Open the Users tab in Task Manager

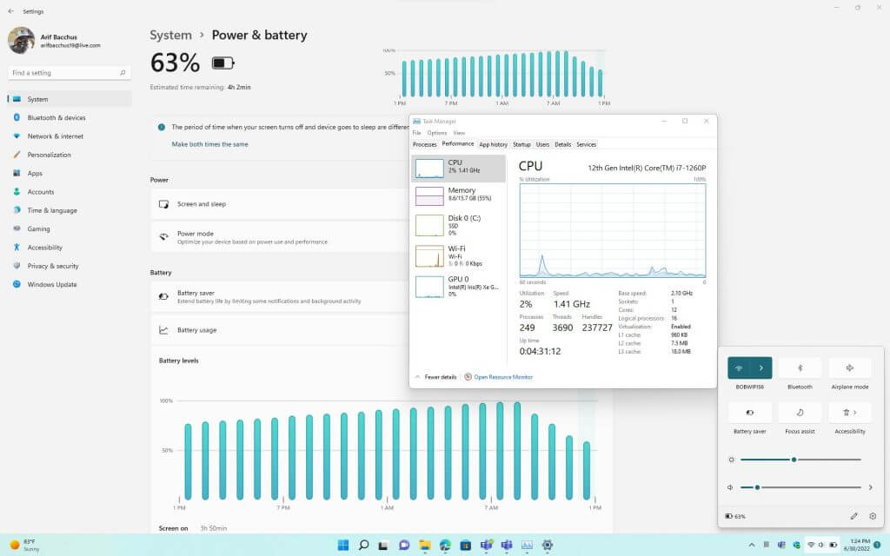542,145
